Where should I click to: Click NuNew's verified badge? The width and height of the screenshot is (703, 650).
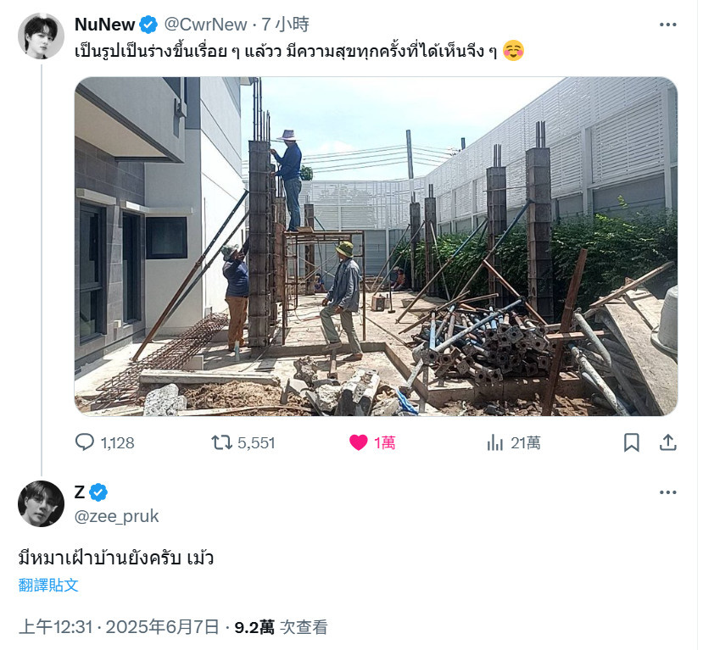click(148, 25)
